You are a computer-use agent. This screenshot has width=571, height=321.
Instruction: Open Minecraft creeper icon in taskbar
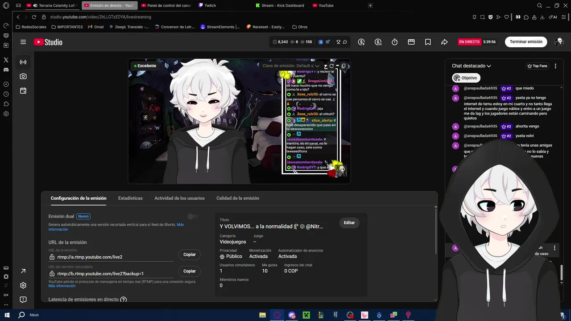(x=306, y=315)
